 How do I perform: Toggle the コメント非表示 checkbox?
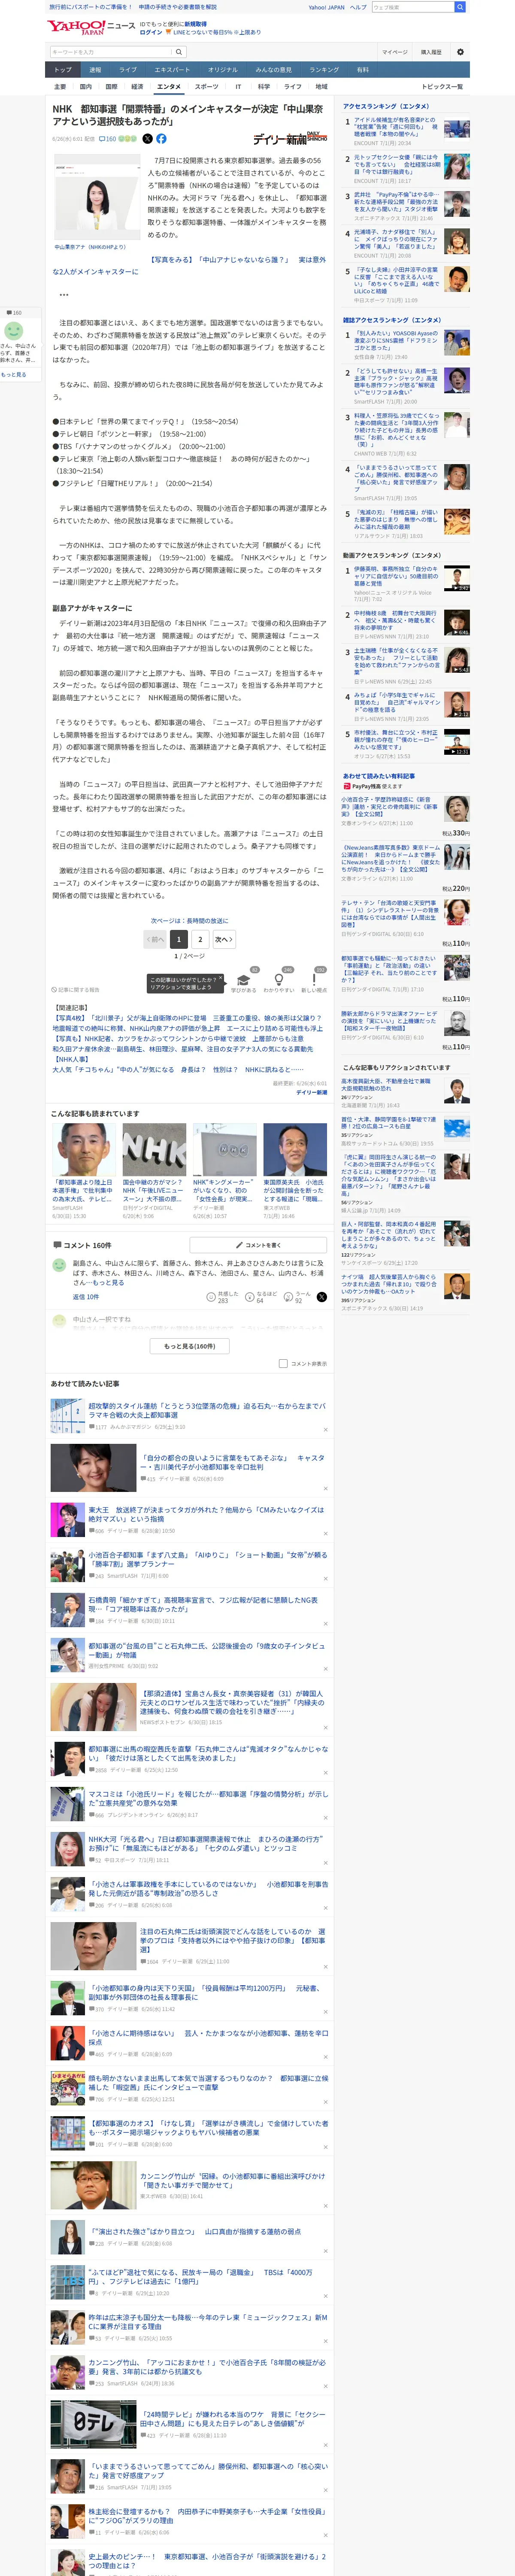tap(282, 1363)
